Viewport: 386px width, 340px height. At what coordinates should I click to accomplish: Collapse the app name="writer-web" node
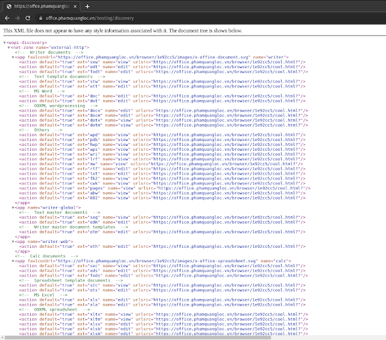pyautogui.click(x=13, y=242)
